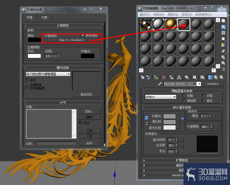This screenshot has width=230, height=185.
Task: Click Material/Map Navigator icon
Action: pos(223,69)
